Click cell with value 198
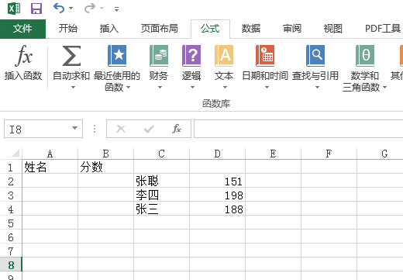The height and width of the screenshot is (280, 403). click(x=218, y=195)
